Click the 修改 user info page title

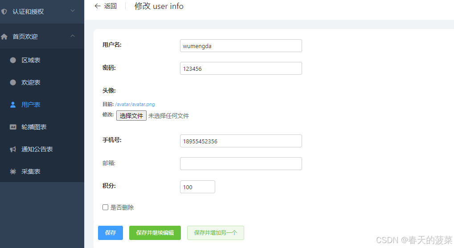159,6
